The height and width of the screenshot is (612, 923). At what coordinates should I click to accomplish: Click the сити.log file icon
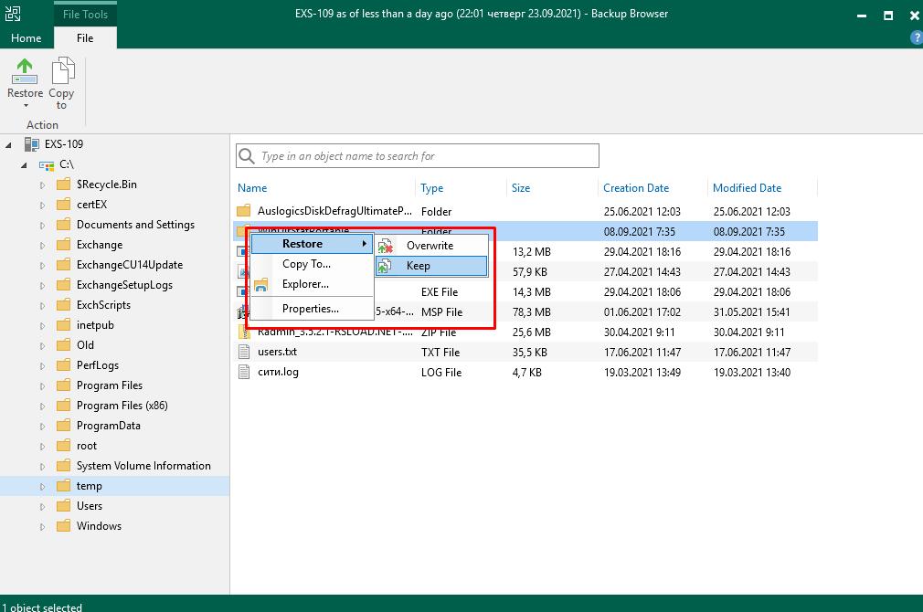(244, 372)
